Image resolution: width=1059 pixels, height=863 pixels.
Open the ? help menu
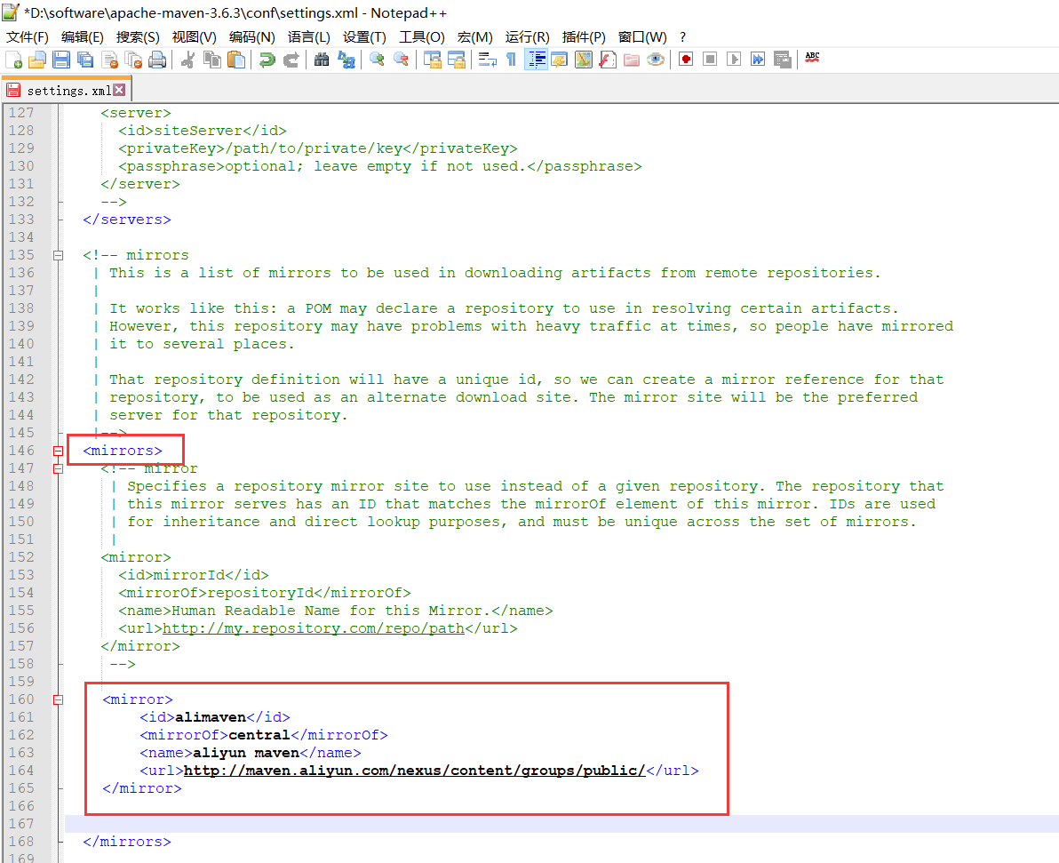[683, 37]
